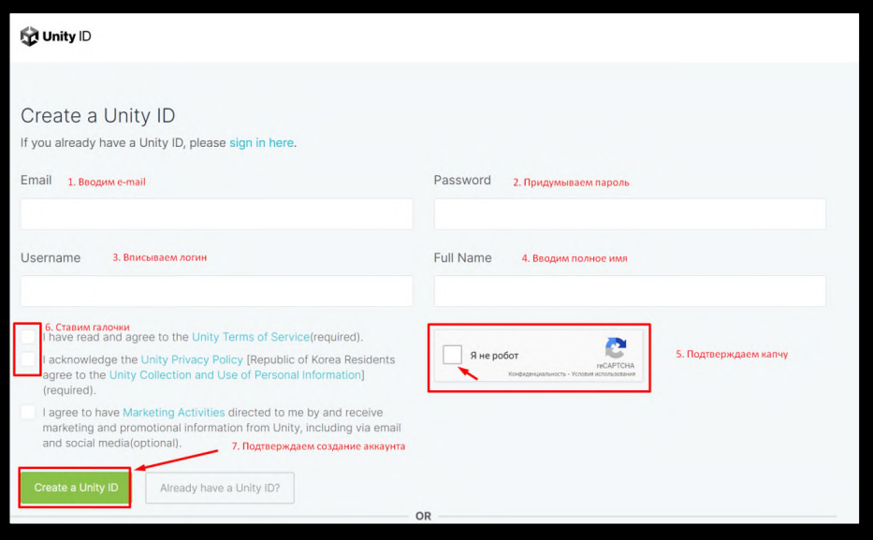Click 'Already have a Unity ID?' button
This screenshot has height=540, width=873.
pos(220,488)
